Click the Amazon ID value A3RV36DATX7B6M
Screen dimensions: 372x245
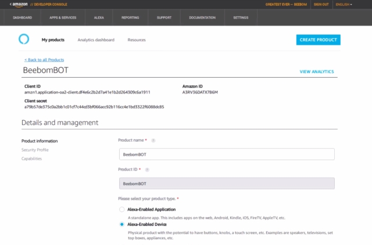(200, 92)
